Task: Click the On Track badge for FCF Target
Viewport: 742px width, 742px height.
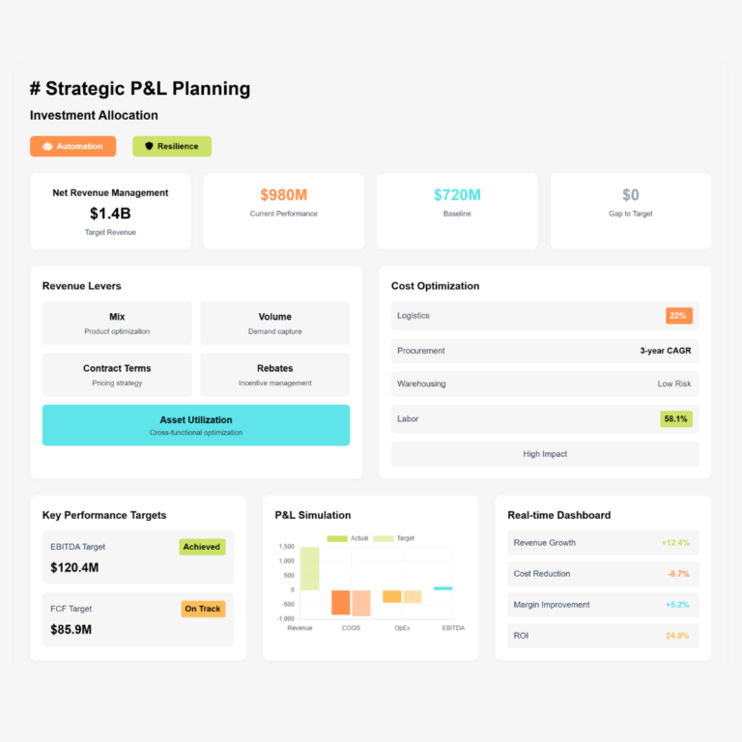Action: point(203,609)
